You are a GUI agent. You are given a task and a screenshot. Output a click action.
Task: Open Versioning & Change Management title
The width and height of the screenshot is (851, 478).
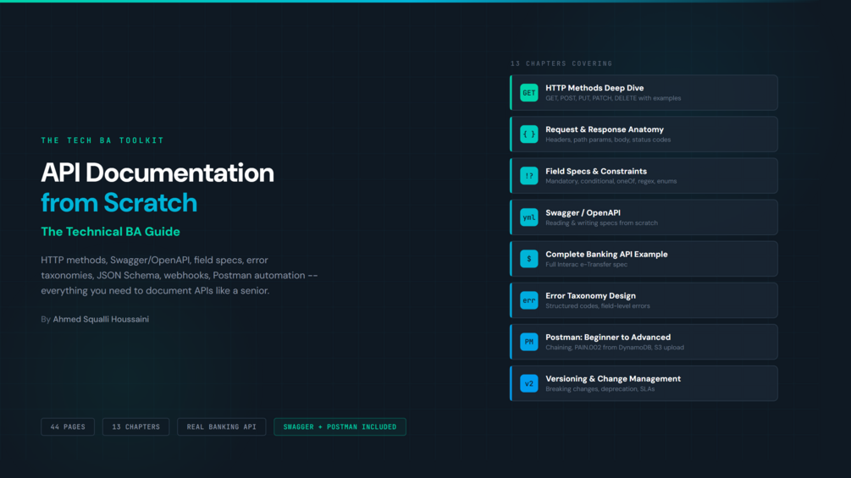pyautogui.click(x=613, y=379)
